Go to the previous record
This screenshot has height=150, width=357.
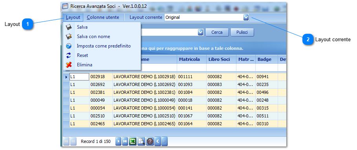coord(73,141)
